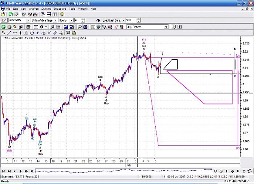Jump to last bar playback button

tap(32, 171)
